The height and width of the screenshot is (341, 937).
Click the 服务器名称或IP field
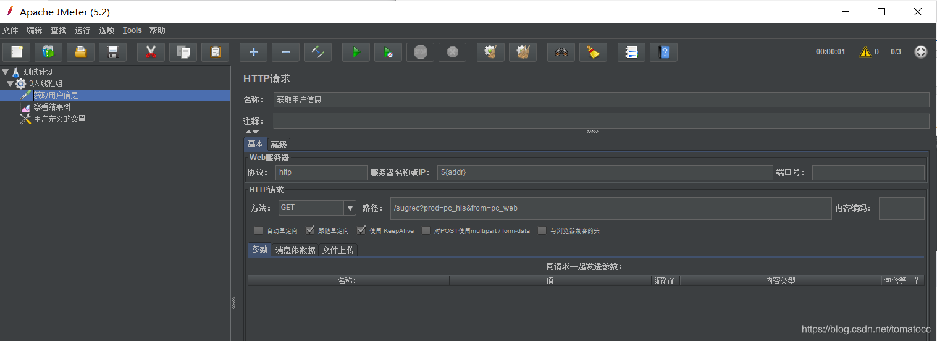click(605, 172)
